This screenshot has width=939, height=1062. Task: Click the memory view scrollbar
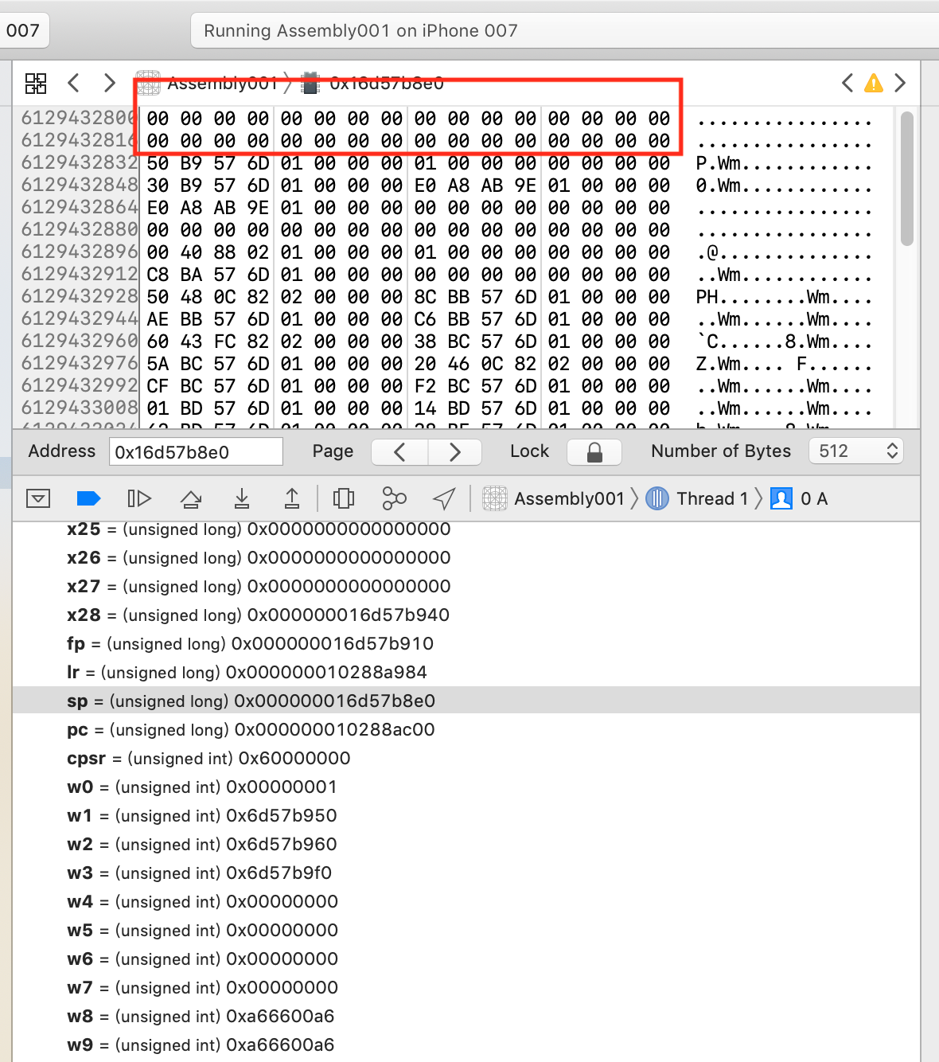click(x=906, y=179)
